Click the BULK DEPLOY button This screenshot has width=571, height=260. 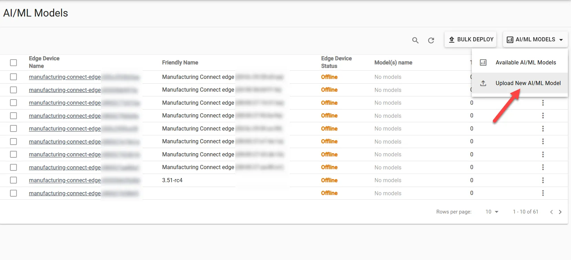tap(470, 40)
